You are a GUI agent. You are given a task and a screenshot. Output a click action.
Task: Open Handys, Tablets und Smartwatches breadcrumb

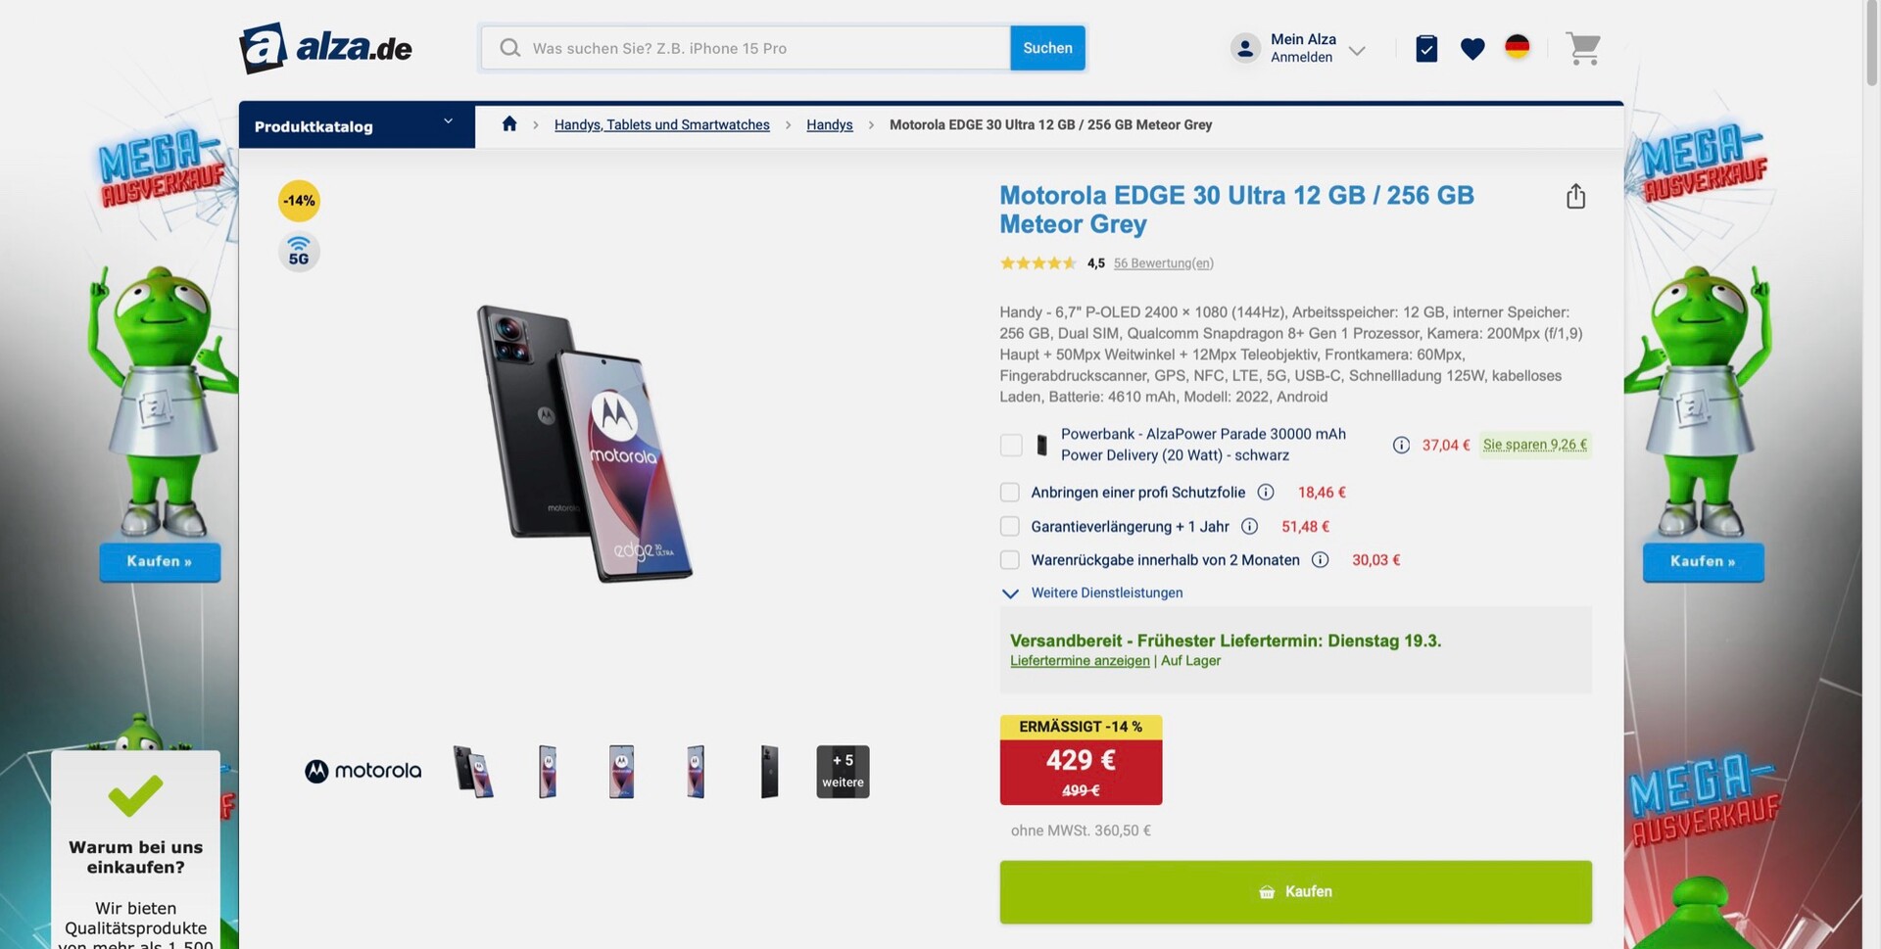(661, 125)
